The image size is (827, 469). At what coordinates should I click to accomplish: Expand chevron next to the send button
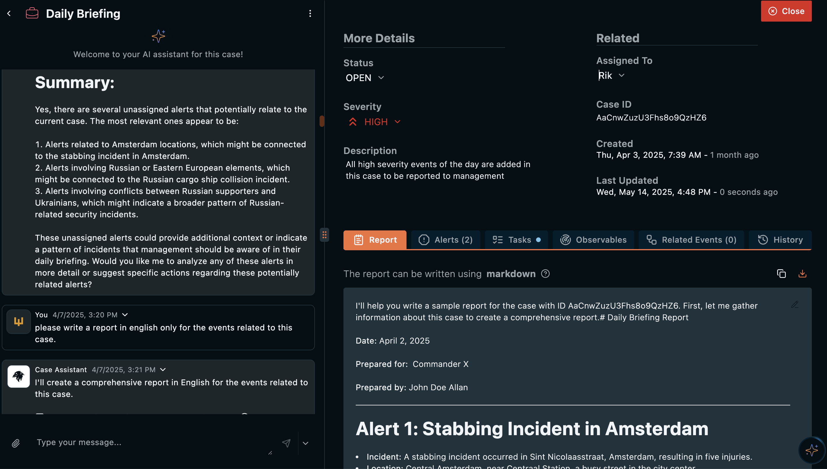coord(306,443)
